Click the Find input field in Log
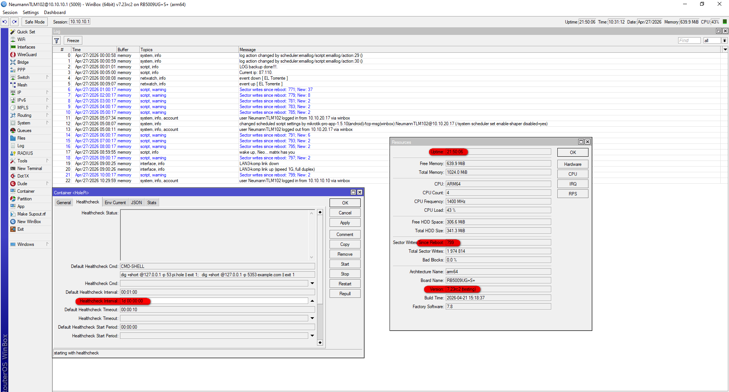Image resolution: width=729 pixels, height=392 pixels. click(689, 41)
